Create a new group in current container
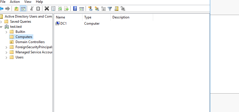This screenshot has width=239, height=112. [x=97, y=9]
